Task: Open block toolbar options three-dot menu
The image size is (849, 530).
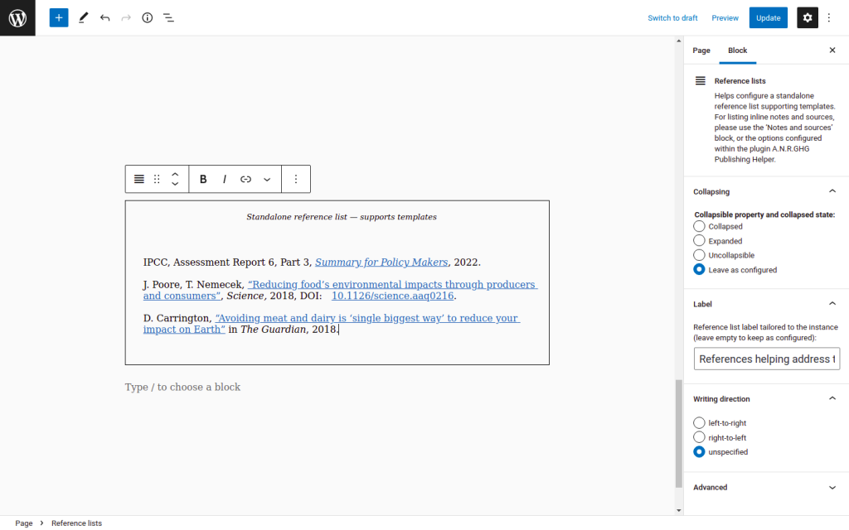Action: coord(296,179)
